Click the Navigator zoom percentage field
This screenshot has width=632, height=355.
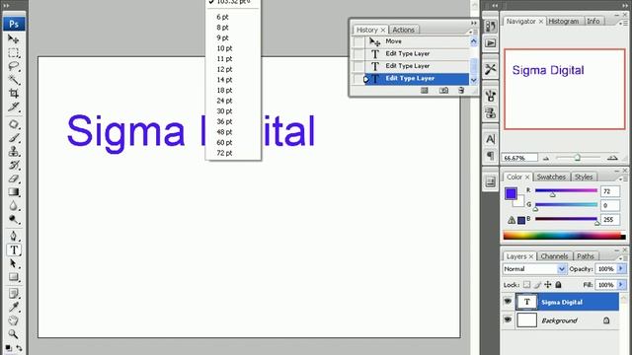coord(519,158)
